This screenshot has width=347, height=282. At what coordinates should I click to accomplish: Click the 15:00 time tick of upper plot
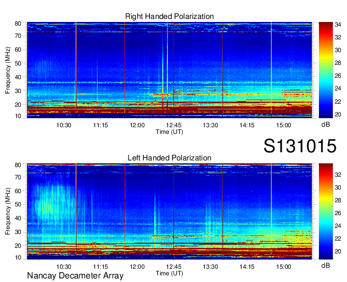pos(284,125)
